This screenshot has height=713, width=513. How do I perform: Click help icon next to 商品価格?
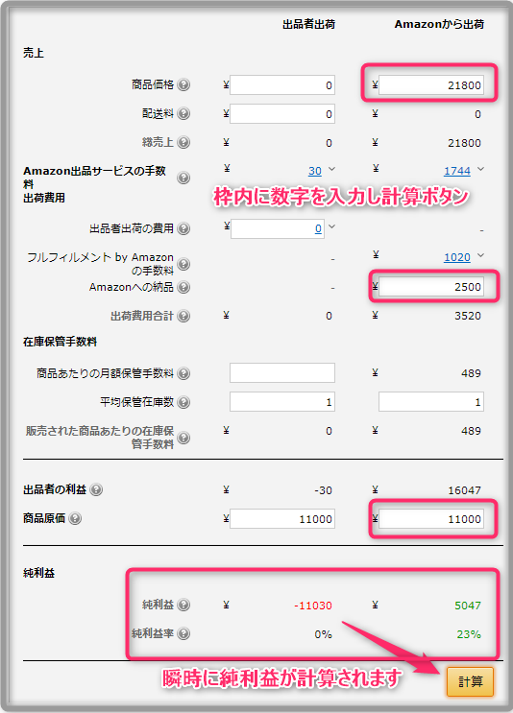tap(183, 84)
